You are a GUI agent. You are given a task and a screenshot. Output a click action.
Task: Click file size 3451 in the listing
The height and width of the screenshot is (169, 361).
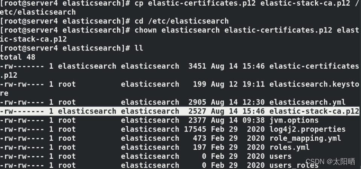click(x=197, y=66)
